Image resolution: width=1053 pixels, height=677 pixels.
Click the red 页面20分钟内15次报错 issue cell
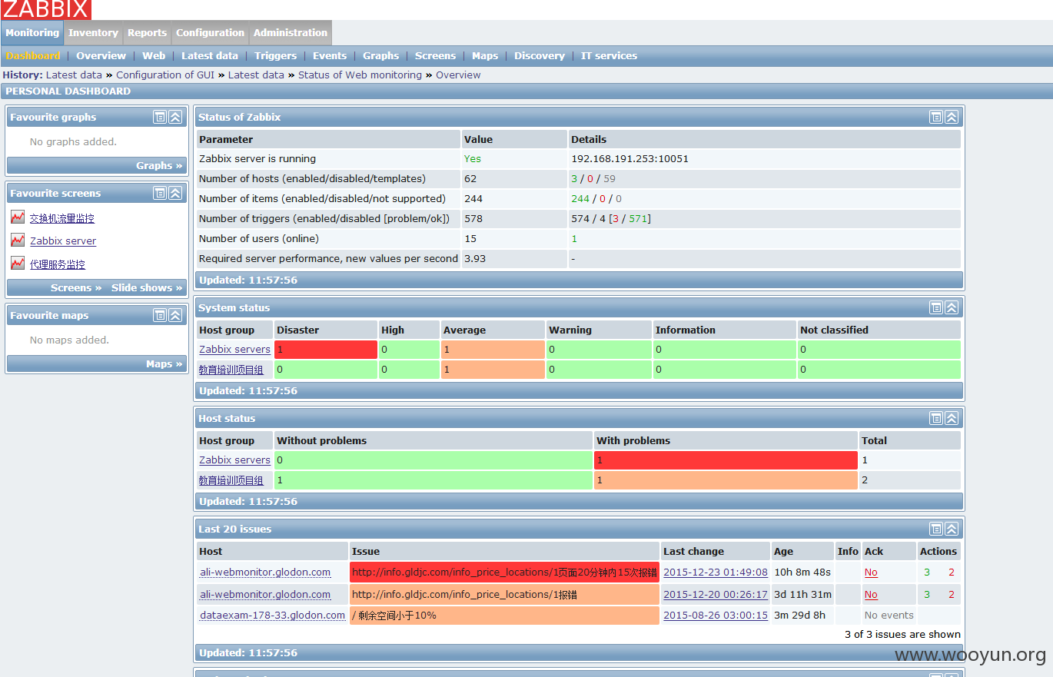pos(504,572)
